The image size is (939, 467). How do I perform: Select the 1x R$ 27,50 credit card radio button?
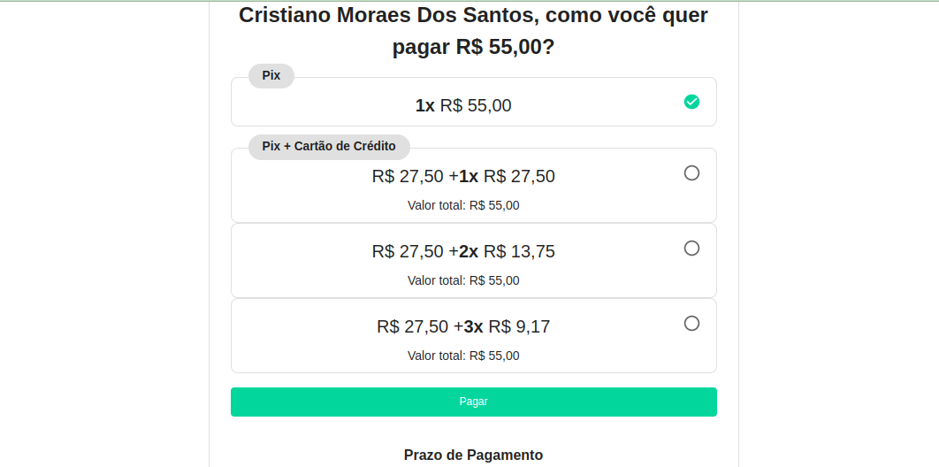[691, 173]
